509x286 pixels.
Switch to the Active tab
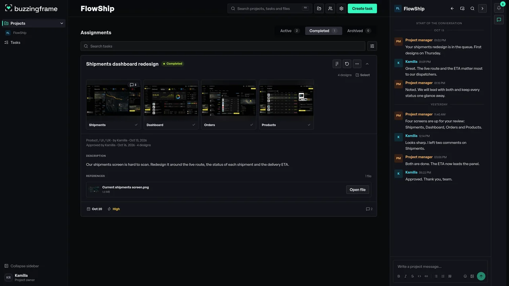[289, 31]
